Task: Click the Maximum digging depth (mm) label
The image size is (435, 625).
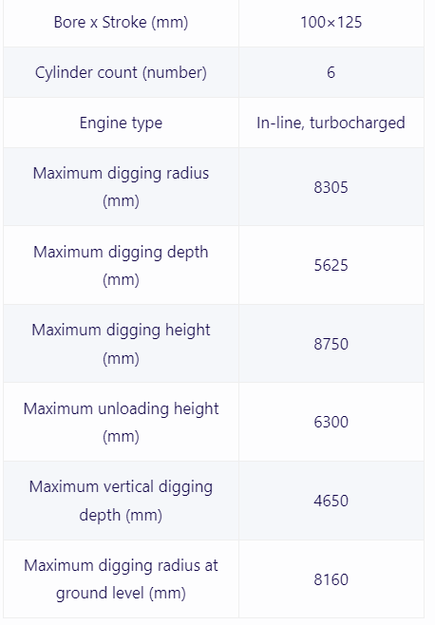Action: (x=121, y=265)
